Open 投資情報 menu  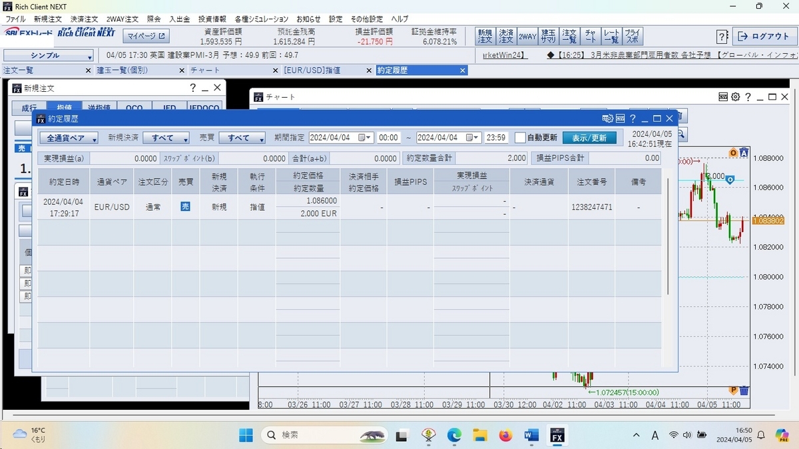212,19
